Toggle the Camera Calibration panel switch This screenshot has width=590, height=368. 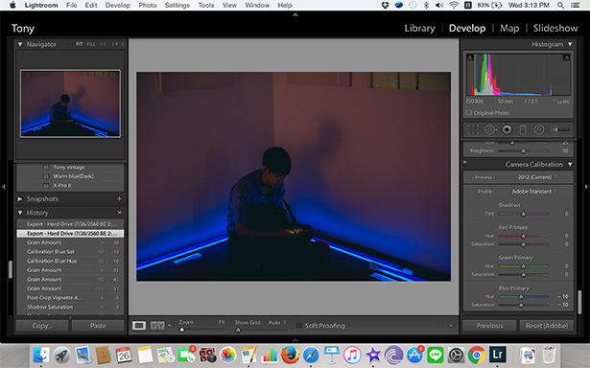pos(464,164)
